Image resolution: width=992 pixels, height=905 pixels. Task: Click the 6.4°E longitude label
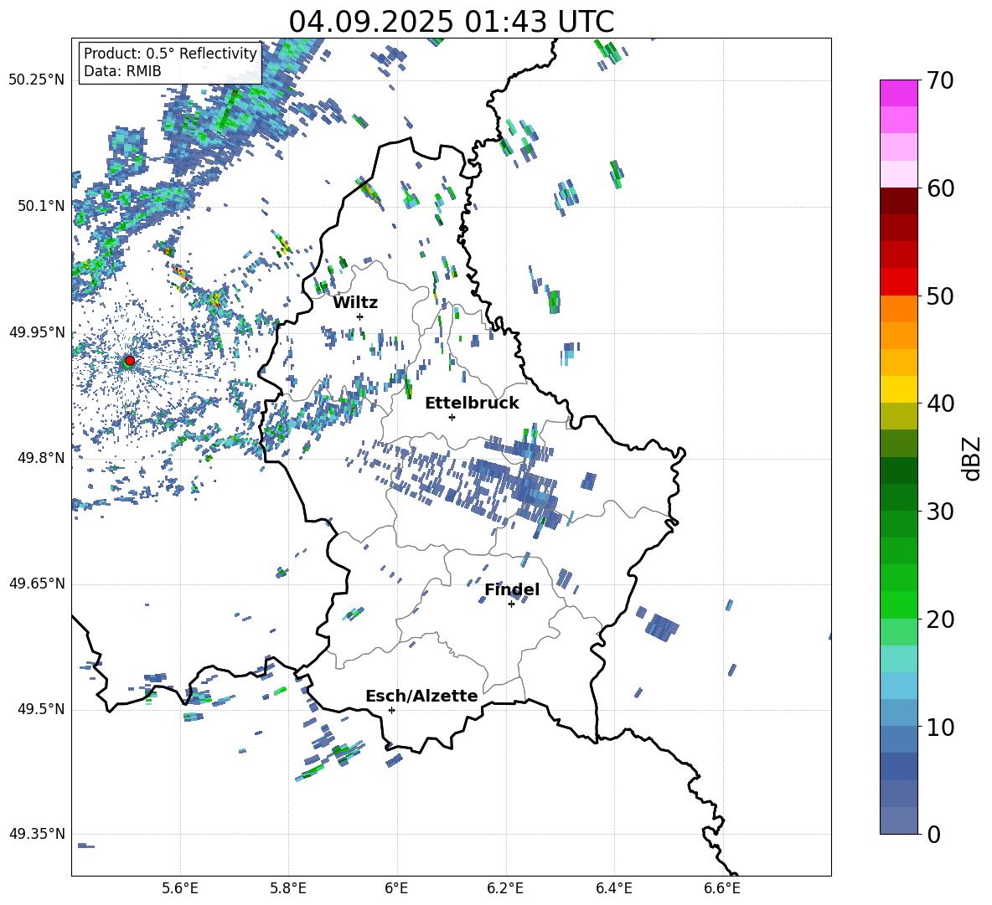click(613, 888)
